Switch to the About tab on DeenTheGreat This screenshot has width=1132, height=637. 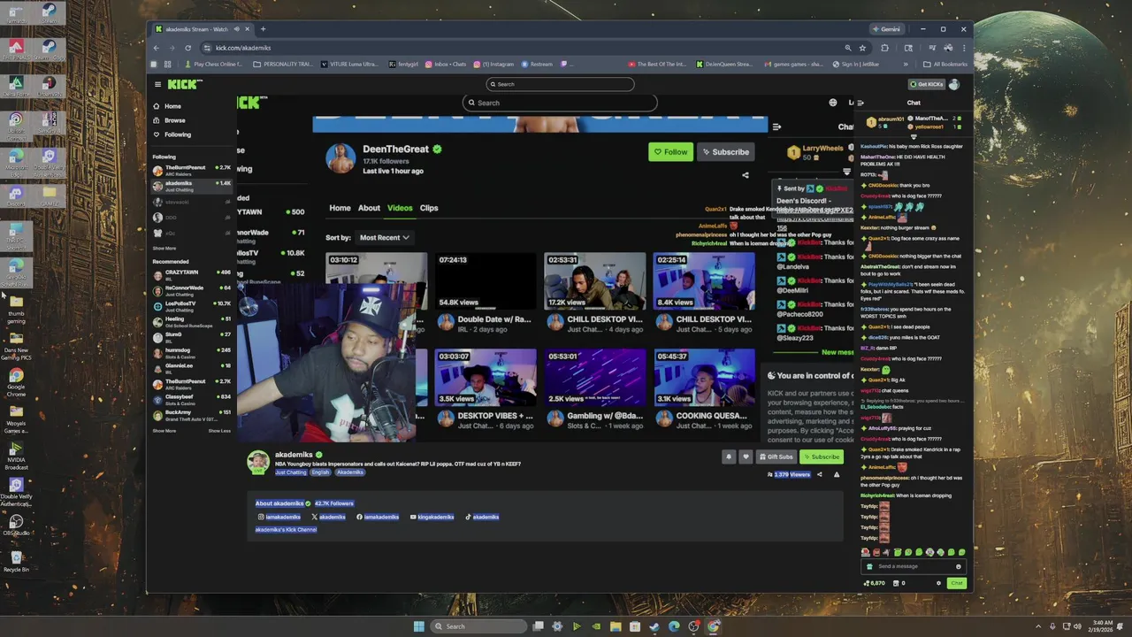[369, 208]
